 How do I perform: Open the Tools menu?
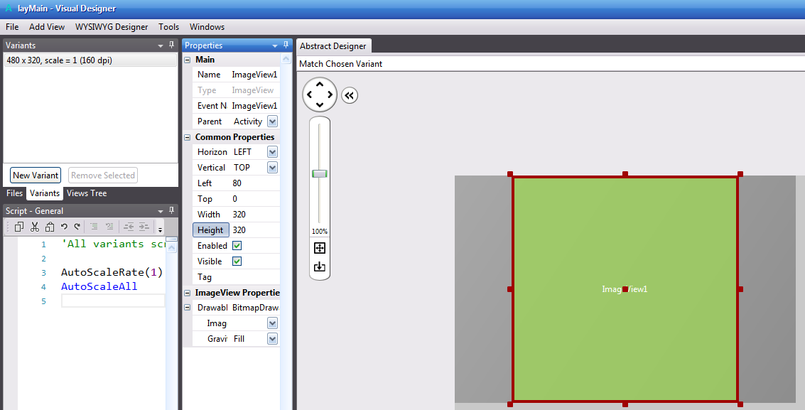(168, 27)
